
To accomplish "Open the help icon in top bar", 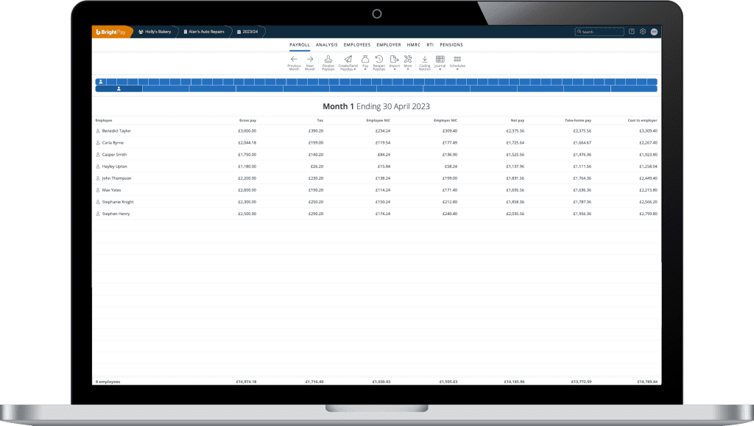I will click(631, 32).
